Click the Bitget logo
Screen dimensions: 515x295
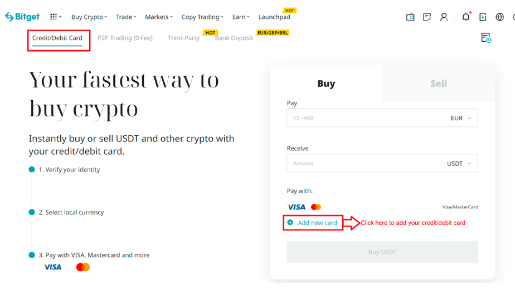pyautogui.click(x=22, y=17)
